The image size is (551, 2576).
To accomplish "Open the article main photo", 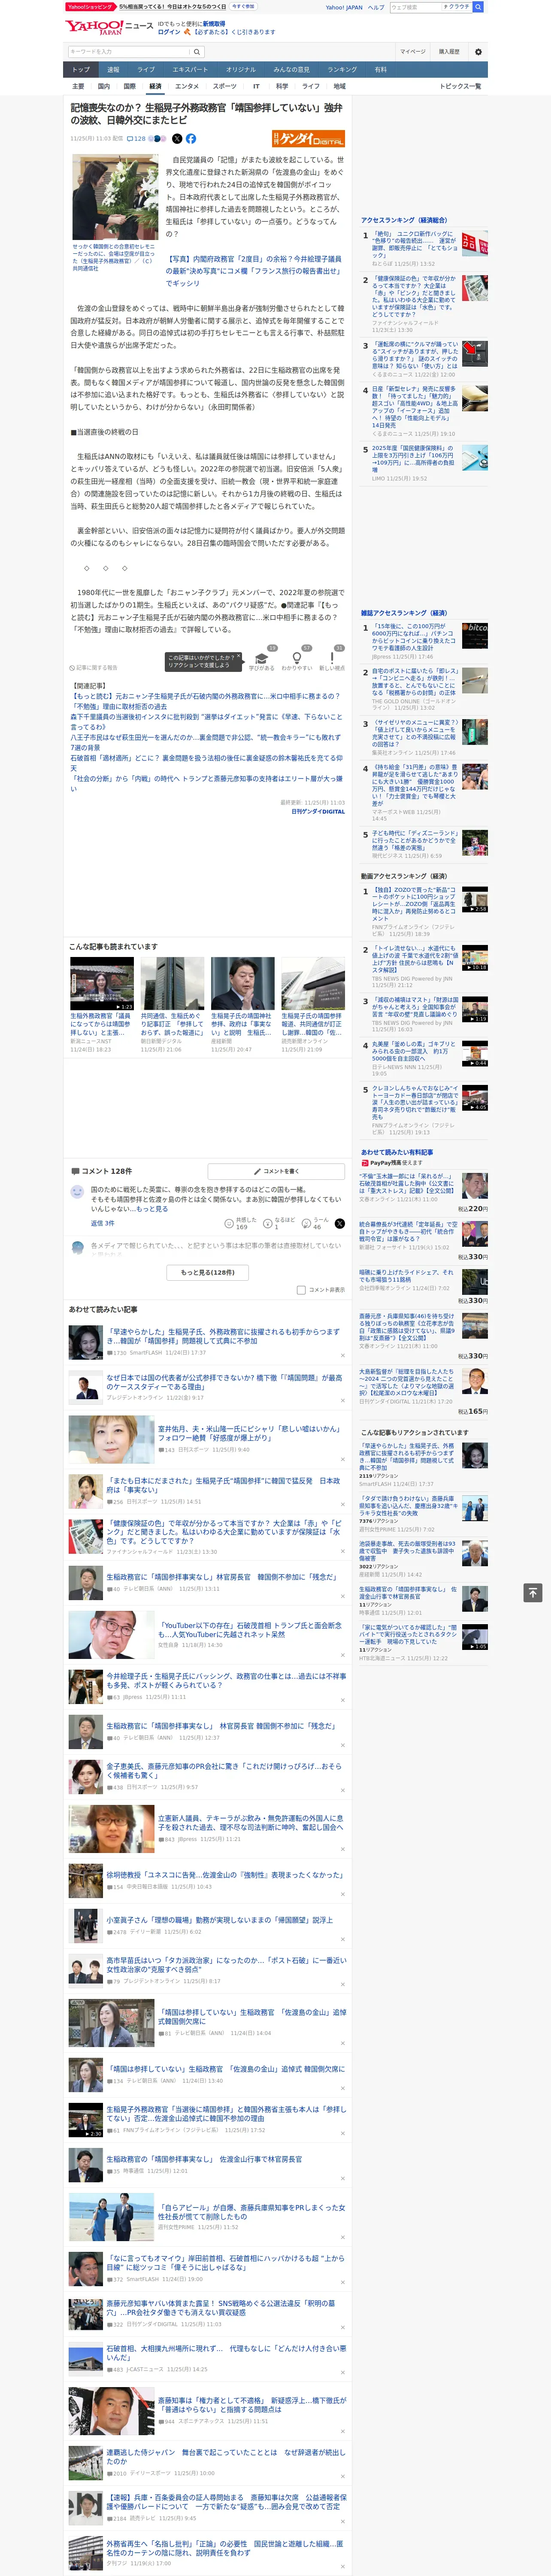I will coord(115,197).
